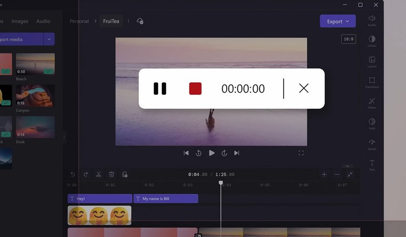406x237 pixels.
Task: Select the FruiTea project name
Action: click(x=111, y=21)
